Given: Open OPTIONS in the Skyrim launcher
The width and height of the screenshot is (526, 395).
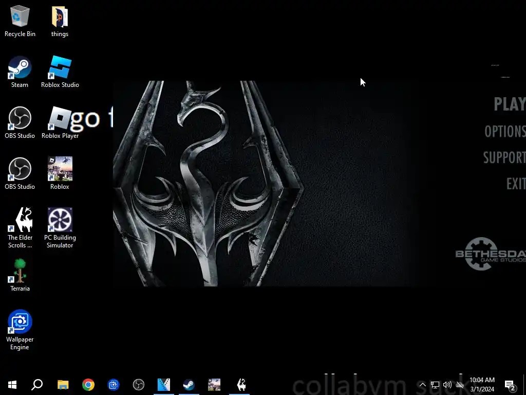Looking at the screenshot, I should [x=505, y=131].
